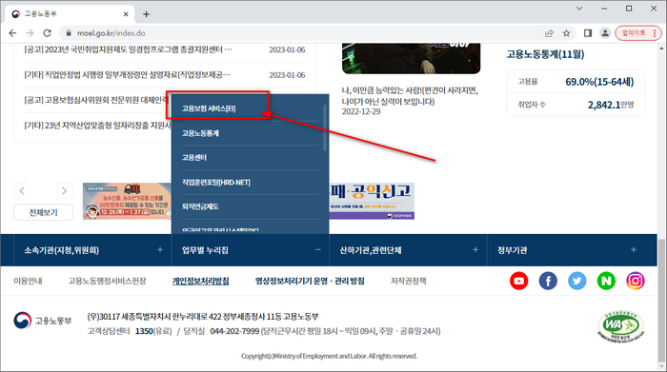Image resolution: width=667 pixels, height=372 pixels.
Task: Open 고용노동행정서비스헌장 footer link
Action: point(107,281)
